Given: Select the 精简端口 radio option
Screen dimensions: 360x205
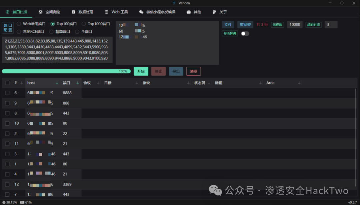Looking at the screenshot, I should [51, 32].
